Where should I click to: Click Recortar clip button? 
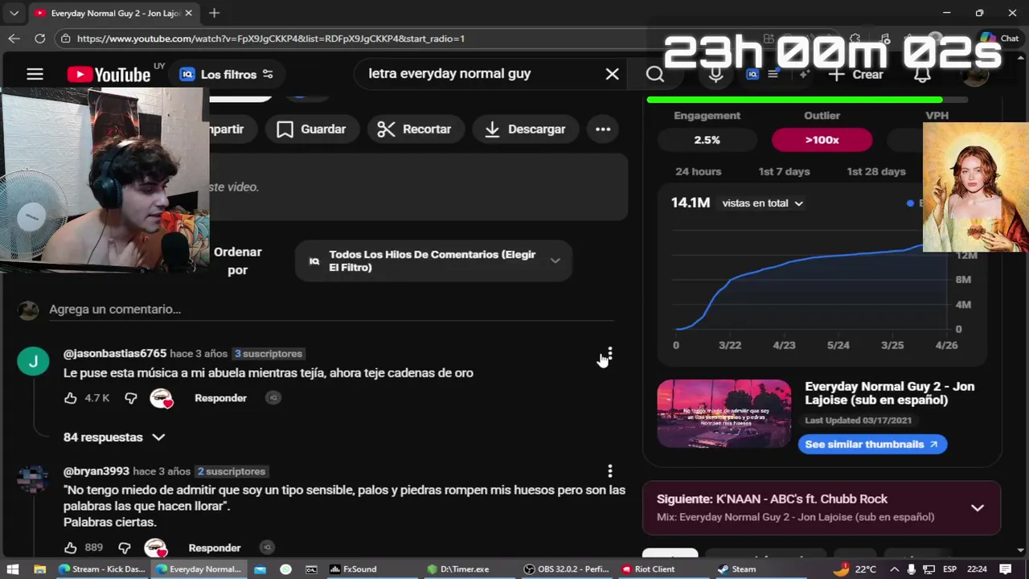pos(415,129)
